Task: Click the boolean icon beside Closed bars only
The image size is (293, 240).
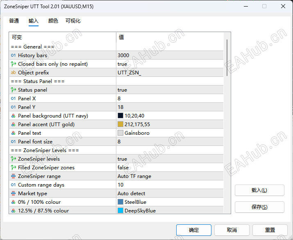Action: click(13, 64)
